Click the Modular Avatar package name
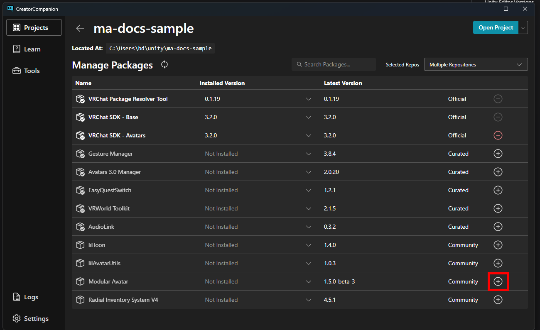The width and height of the screenshot is (540, 330). tap(108, 281)
